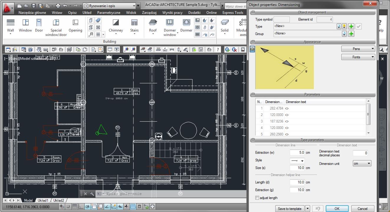
Task: Click the yellow marker icon beside Type field
Action: click(x=344, y=26)
